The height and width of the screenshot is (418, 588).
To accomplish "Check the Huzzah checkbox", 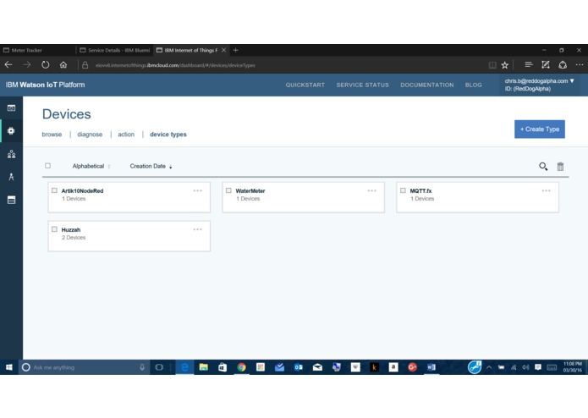I will pos(54,229).
